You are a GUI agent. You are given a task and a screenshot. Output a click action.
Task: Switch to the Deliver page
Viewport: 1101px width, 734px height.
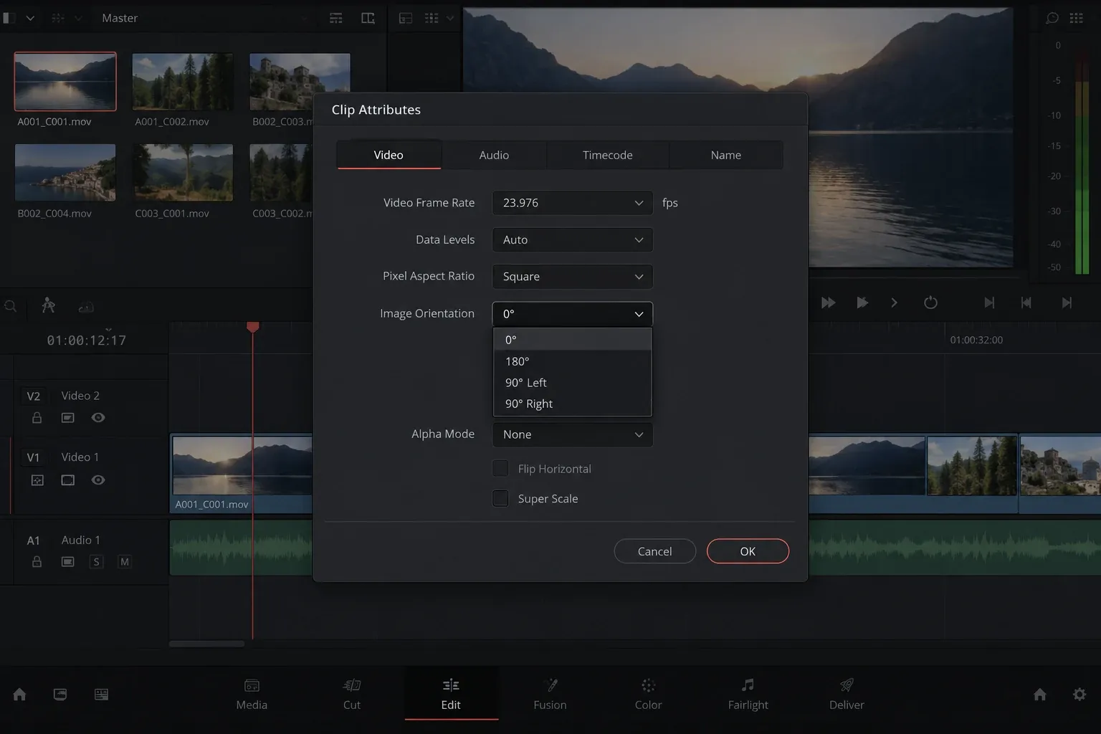[x=847, y=694]
